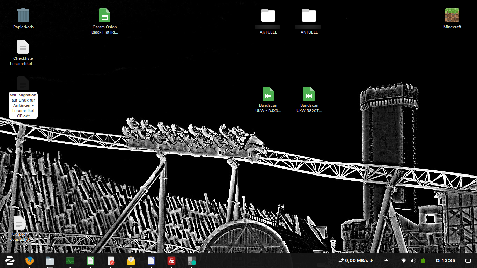Open the System Monitor taskbar icon
Viewport: 477px width, 268px height.
coord(70,261)
